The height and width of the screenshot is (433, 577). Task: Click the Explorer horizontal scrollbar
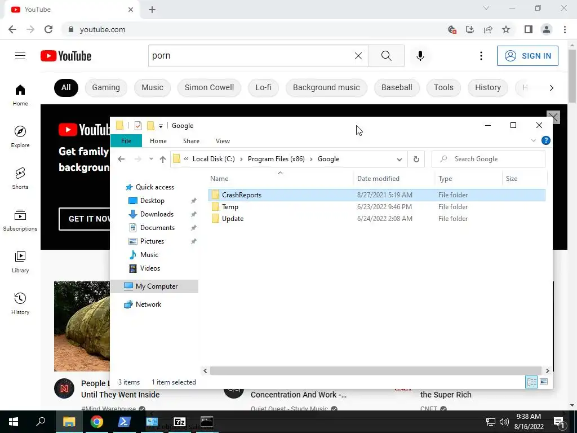point(375,370)
